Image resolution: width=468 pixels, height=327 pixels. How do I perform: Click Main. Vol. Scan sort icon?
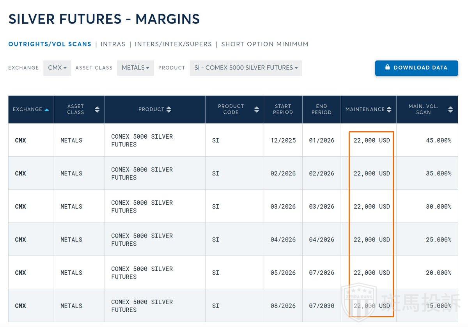point(450,109)
